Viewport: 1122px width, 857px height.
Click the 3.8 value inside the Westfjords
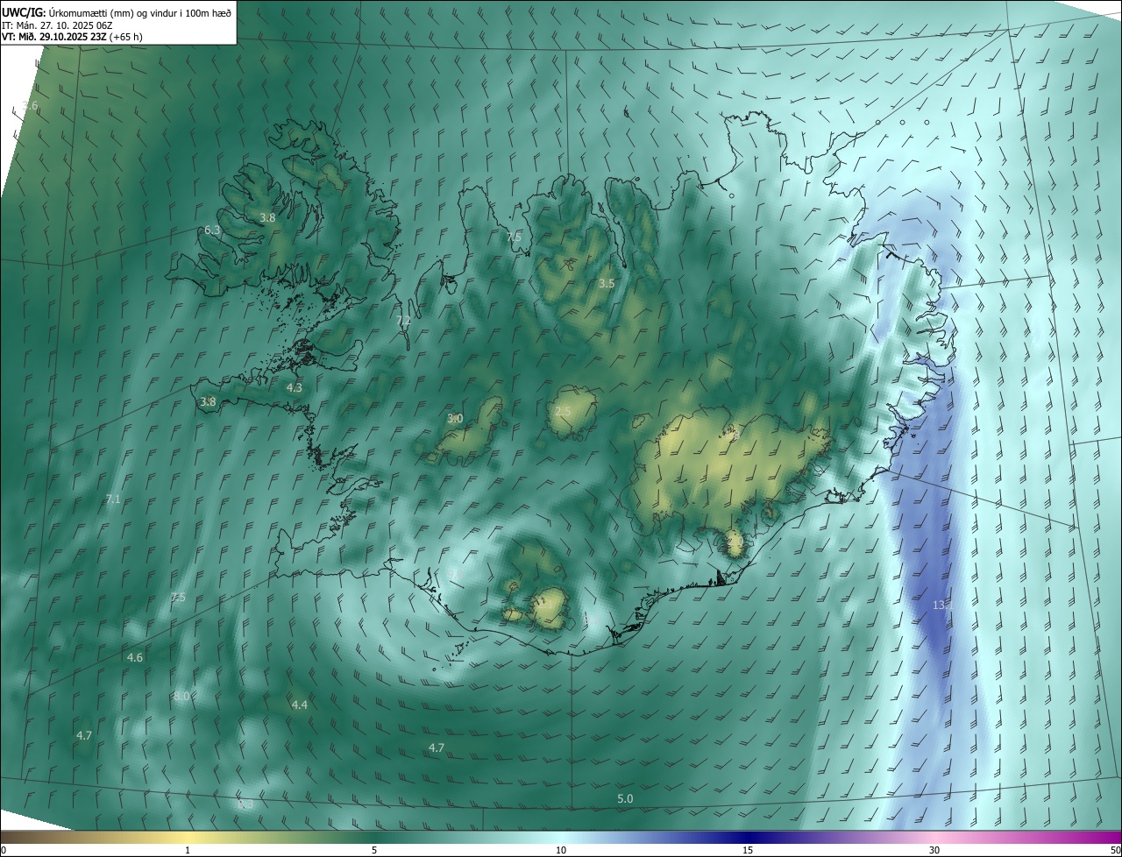point(268,217)
